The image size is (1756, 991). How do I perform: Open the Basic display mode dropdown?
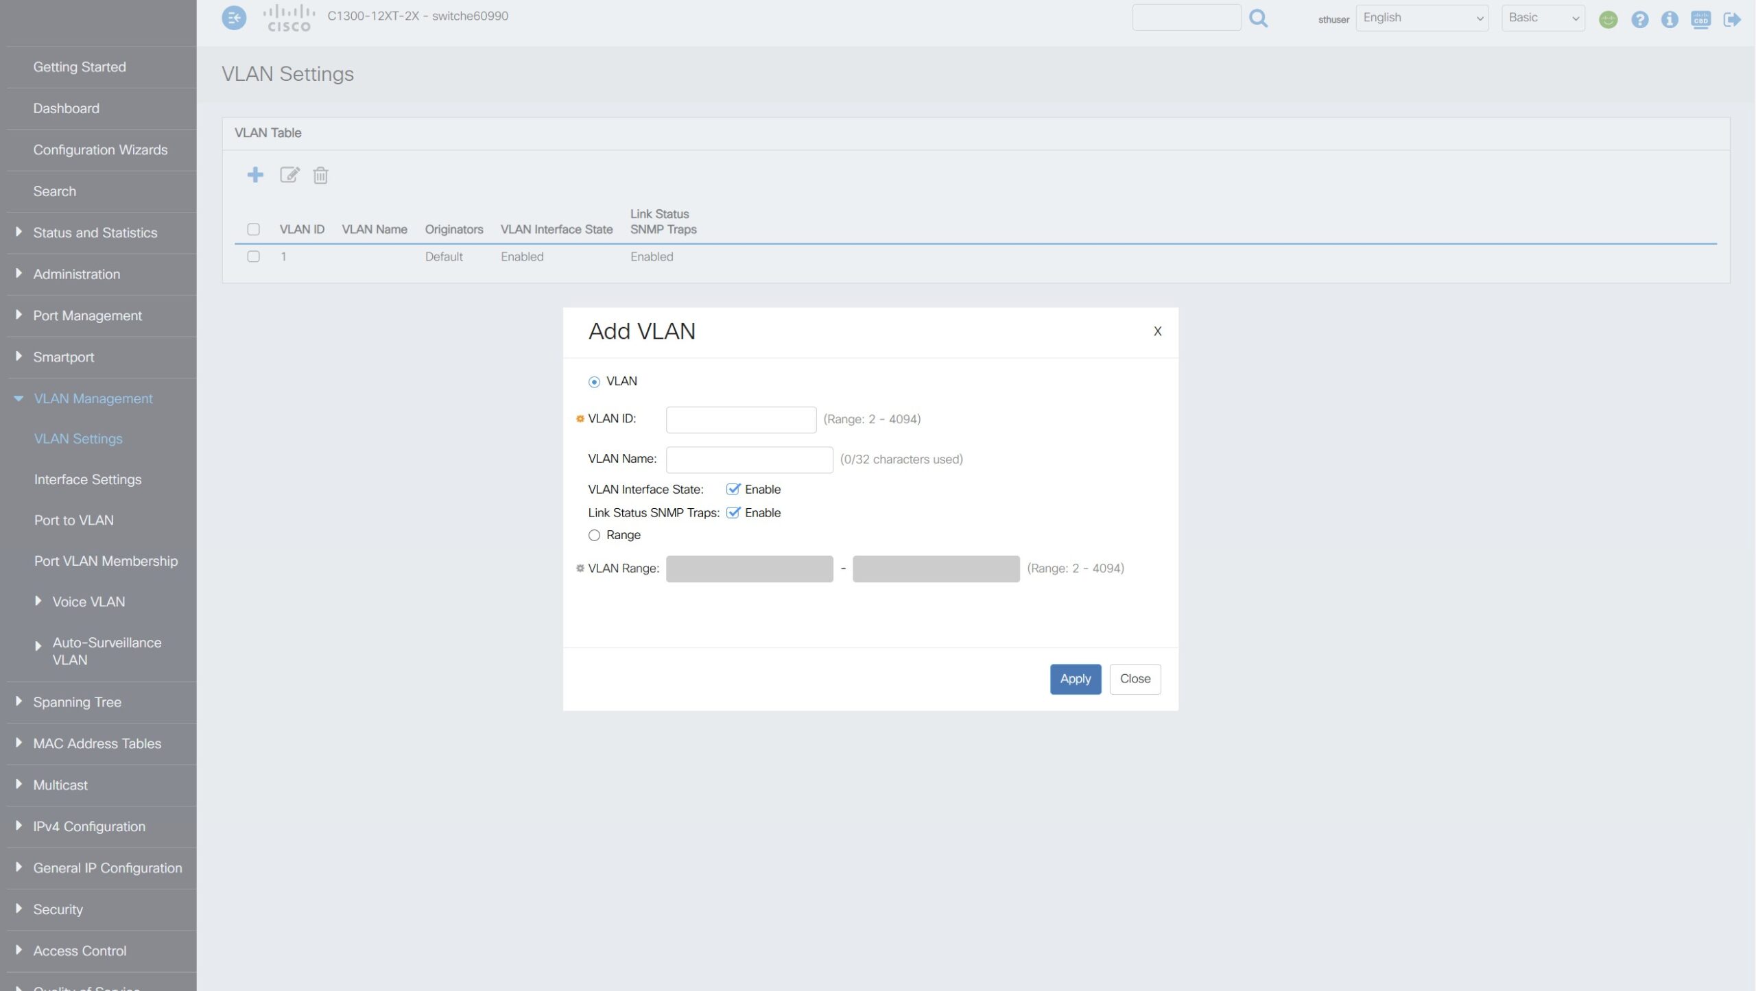point(1543,18)
